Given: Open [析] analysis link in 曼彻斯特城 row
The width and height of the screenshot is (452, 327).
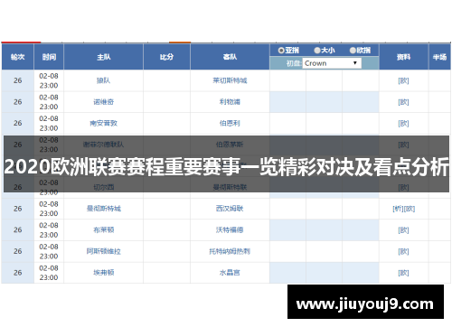Looking at the screenshot, I should [398, 209].
